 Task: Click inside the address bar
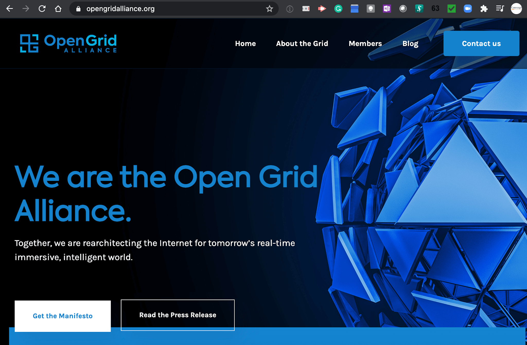(x=154, y=8)
